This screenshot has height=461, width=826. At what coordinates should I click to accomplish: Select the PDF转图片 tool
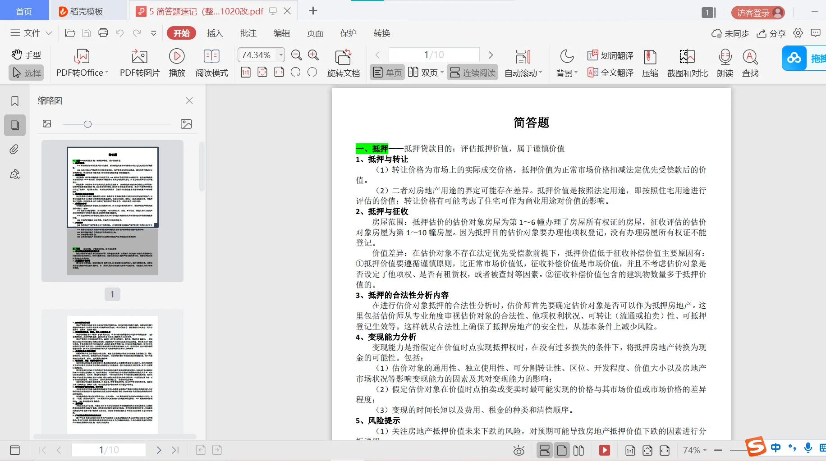point(139,63)
